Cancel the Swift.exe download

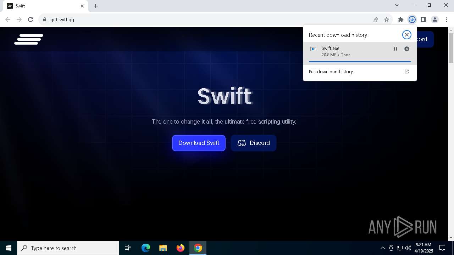click(407, 49)
